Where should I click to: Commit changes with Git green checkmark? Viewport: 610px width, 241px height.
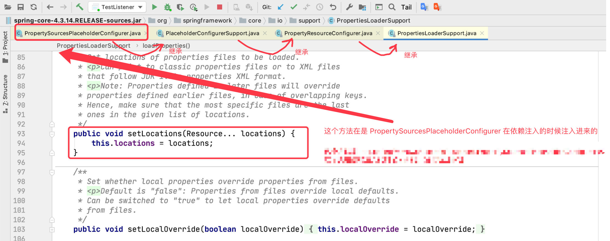click(x=294, y=7)
